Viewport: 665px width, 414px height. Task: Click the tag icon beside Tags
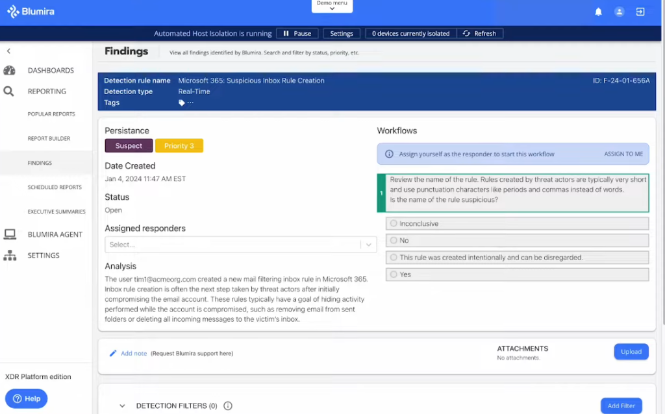(x=182, y=103)
